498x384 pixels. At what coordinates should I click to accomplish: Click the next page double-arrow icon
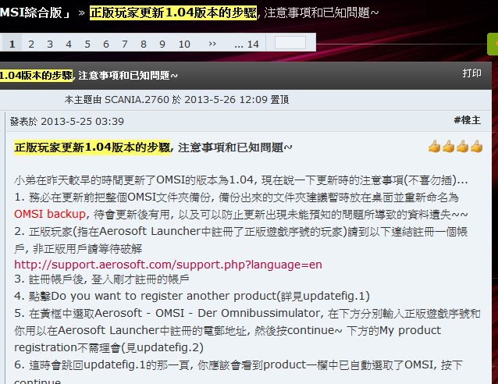click(212, 44)
